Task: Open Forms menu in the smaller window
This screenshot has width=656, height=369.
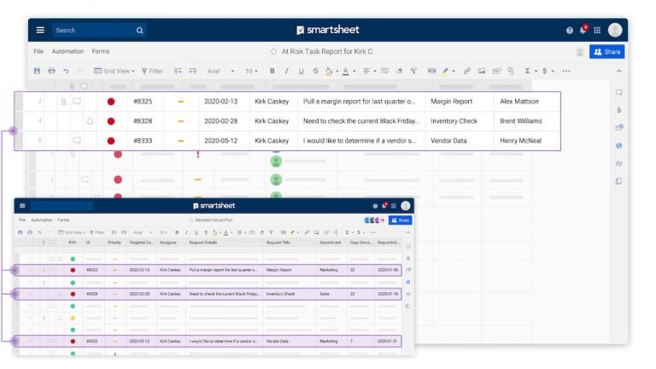Action: pyautogui.click(x=63, y=220)
